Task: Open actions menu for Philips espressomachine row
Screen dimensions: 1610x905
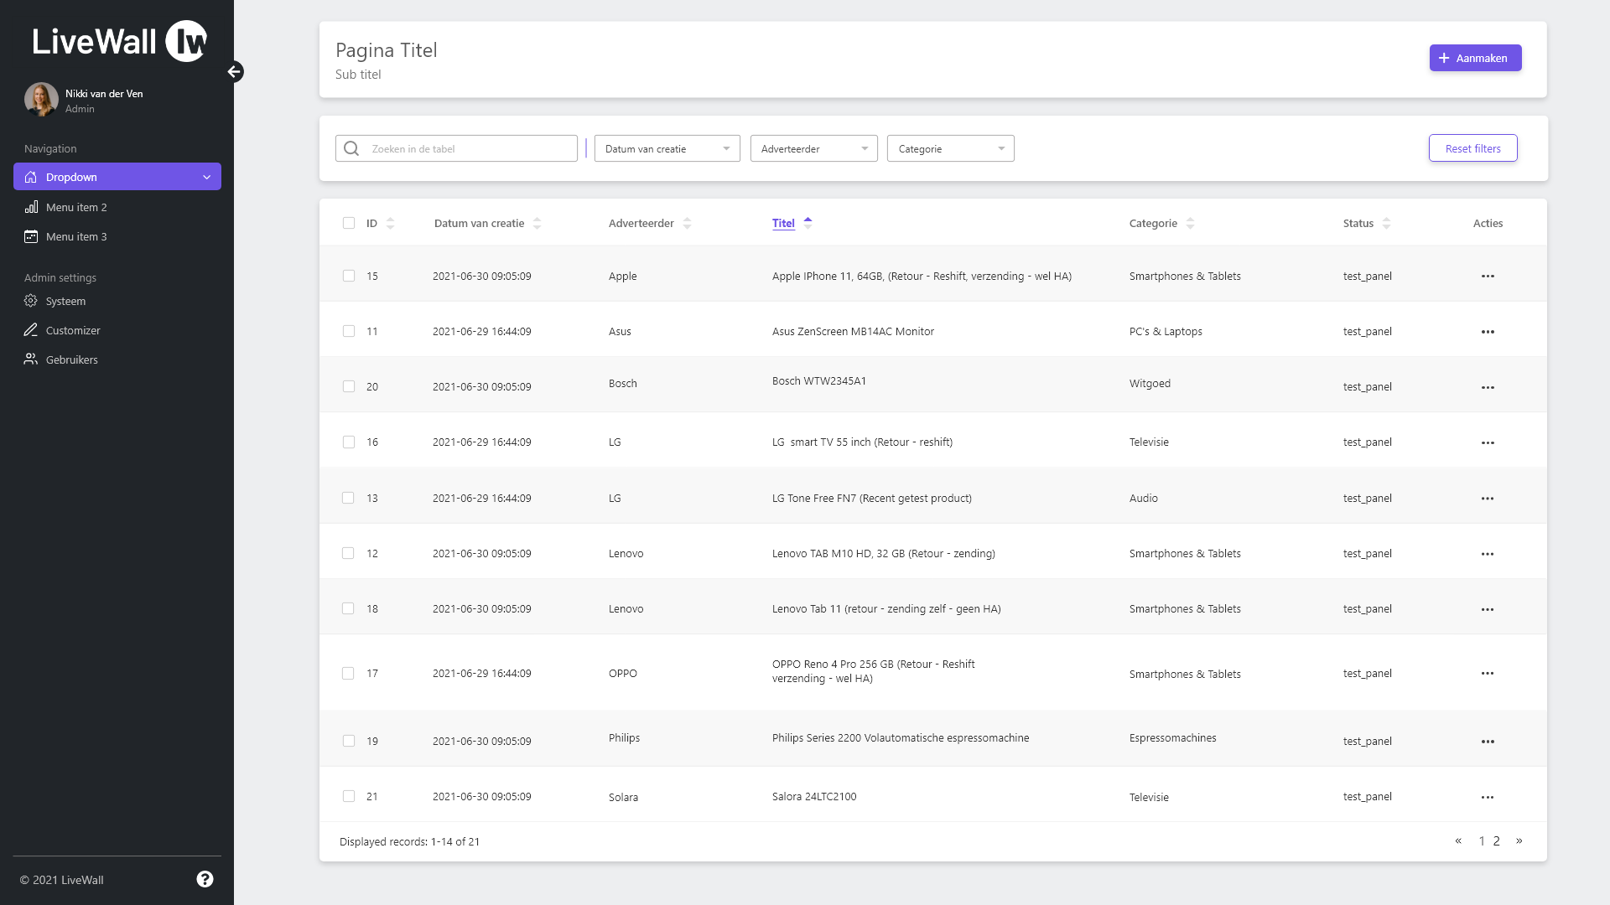Action: (x=1488, y=742)
